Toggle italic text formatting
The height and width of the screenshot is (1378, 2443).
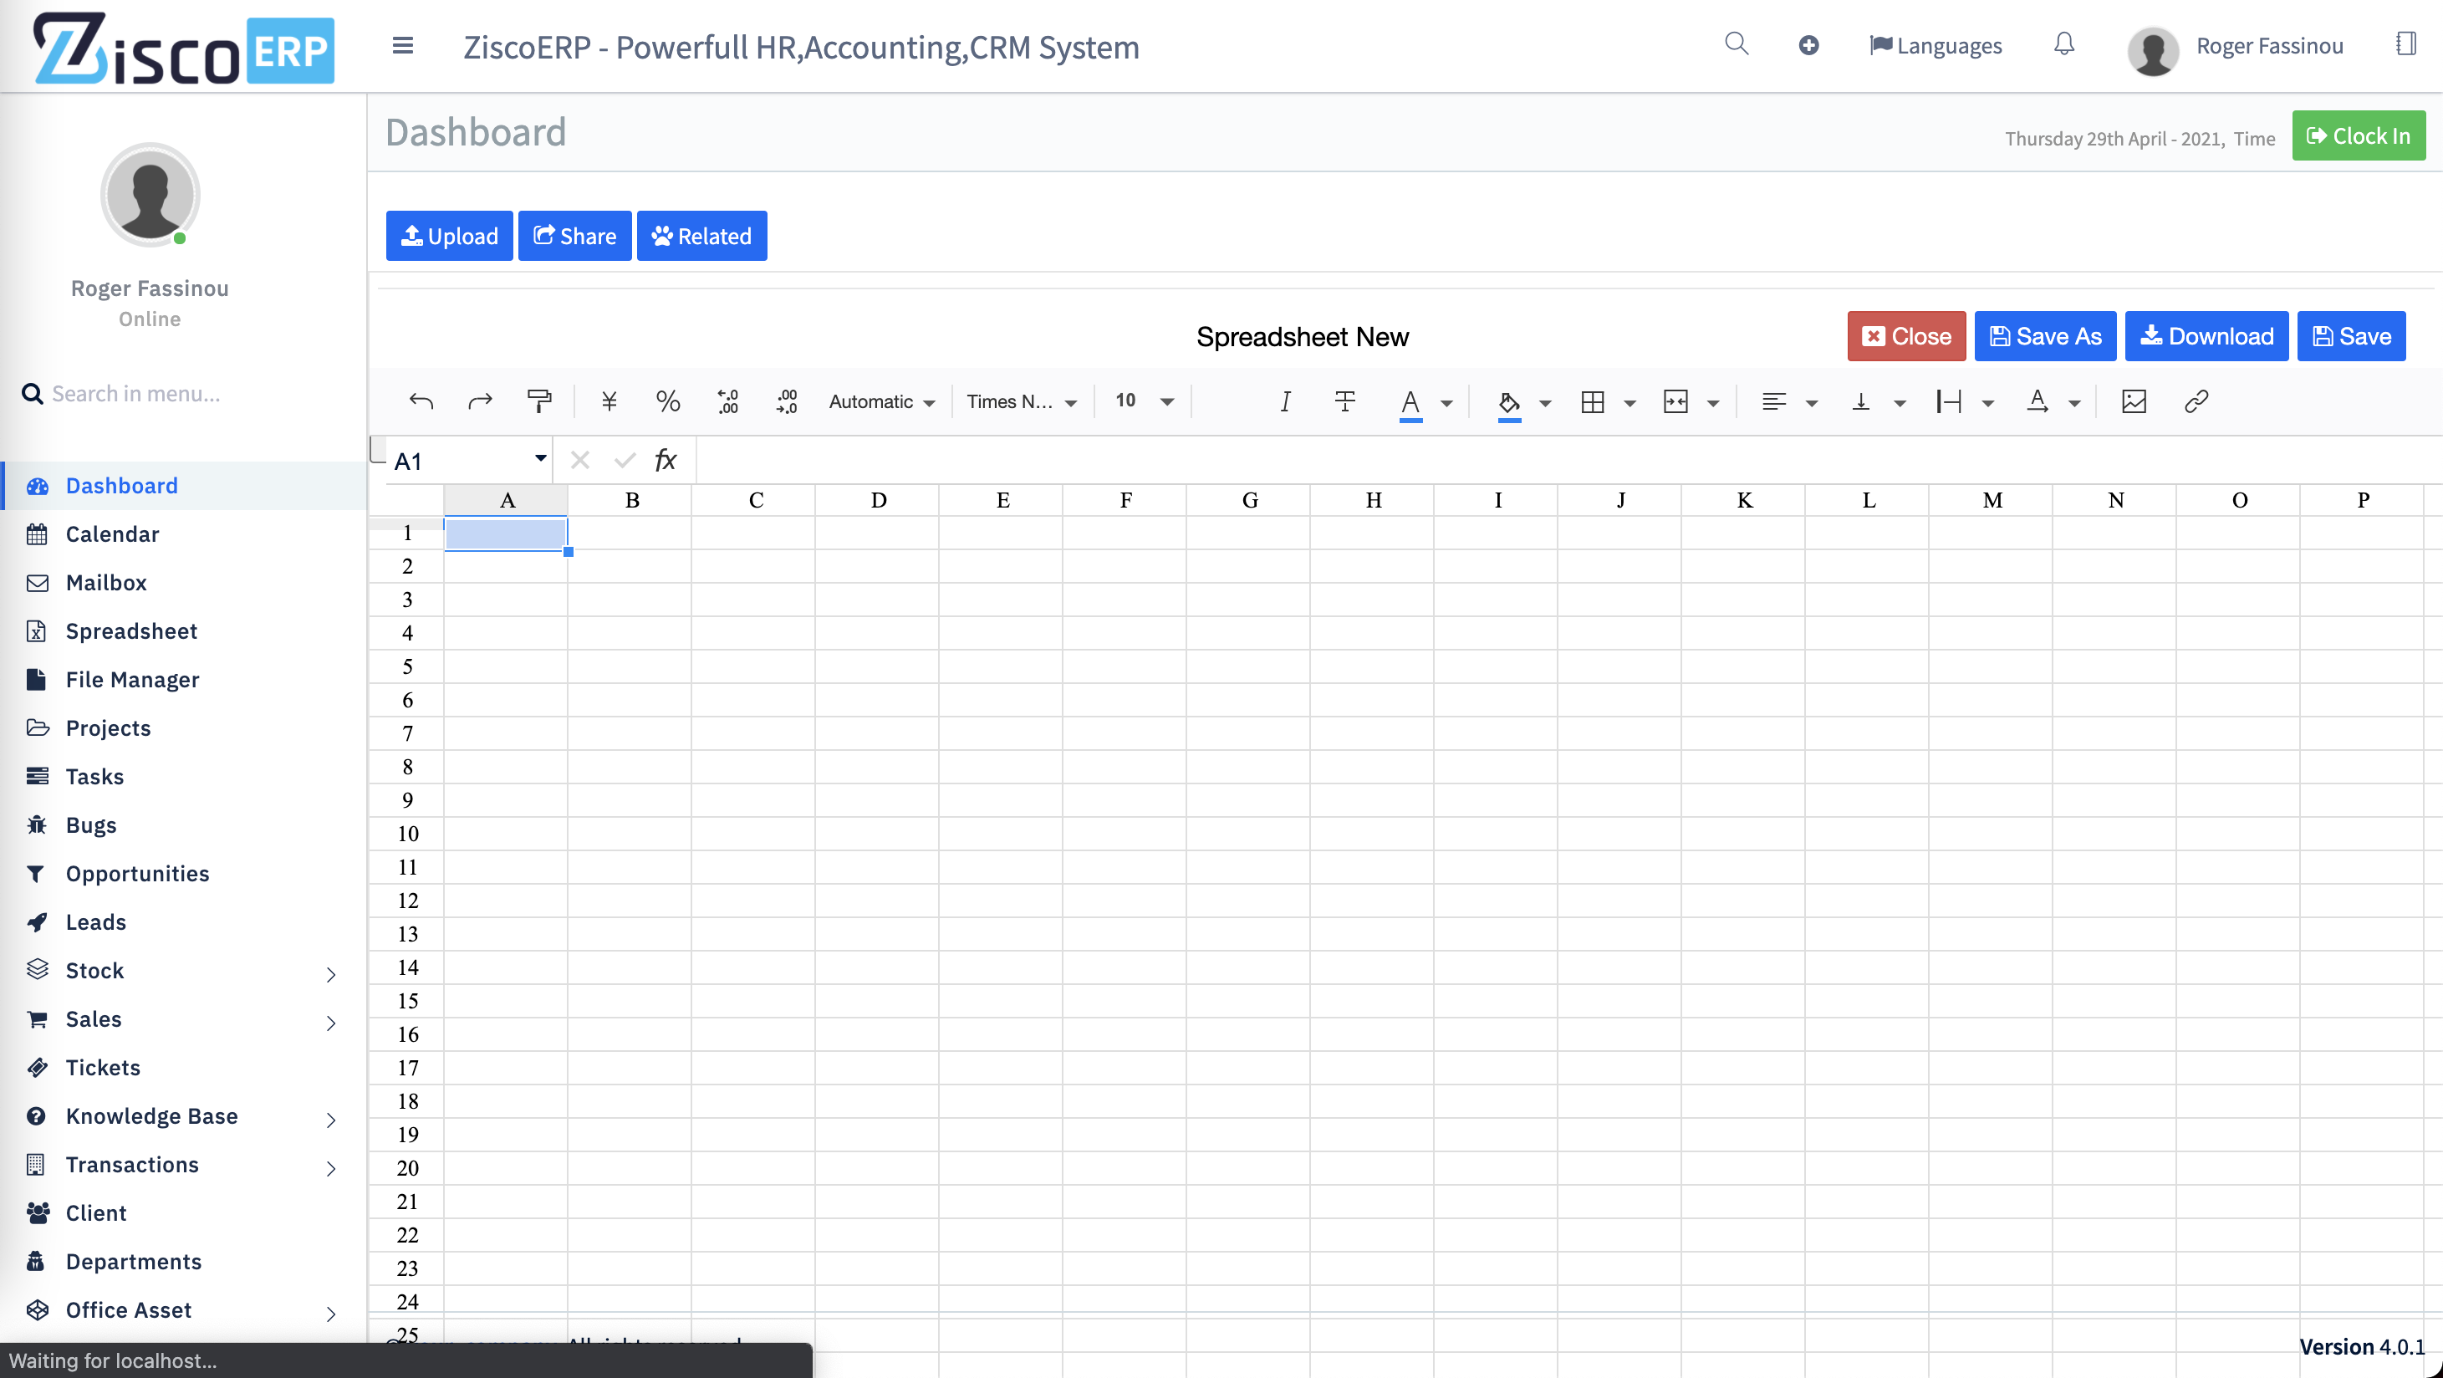[x=1285, y=401]
